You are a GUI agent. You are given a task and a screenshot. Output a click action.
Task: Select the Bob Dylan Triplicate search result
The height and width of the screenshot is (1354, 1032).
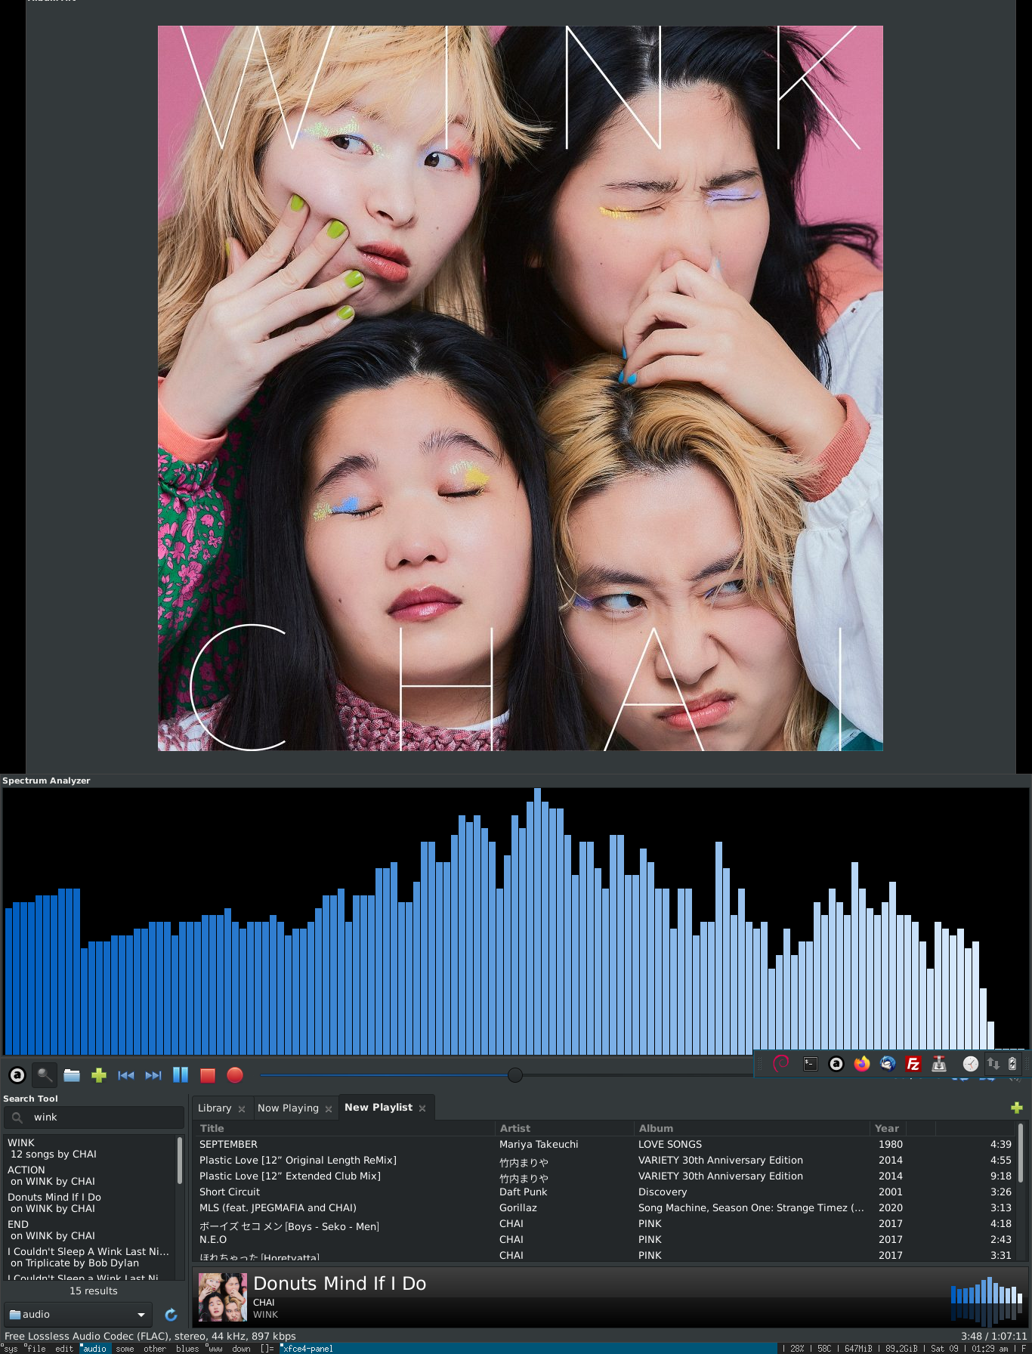click(90, 1257)
